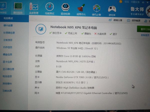Click the 操作系统 row label
The width and height of the screenshot is (150, 112).
(x=40, y=48)
